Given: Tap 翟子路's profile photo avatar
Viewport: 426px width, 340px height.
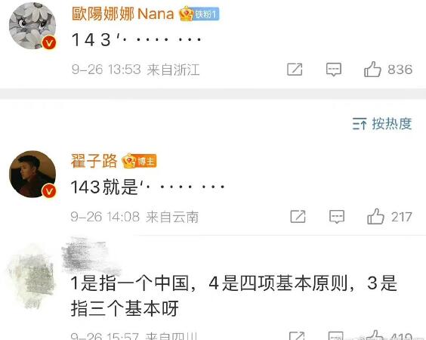Looking at the screenshot, I should pyautogui.click(x=32, y=174).
